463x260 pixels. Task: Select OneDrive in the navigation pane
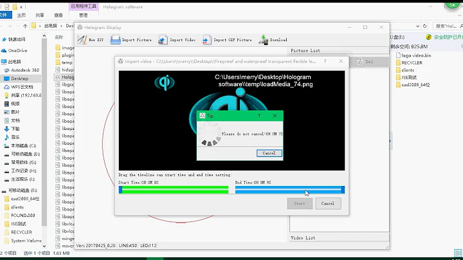(17, 51)
